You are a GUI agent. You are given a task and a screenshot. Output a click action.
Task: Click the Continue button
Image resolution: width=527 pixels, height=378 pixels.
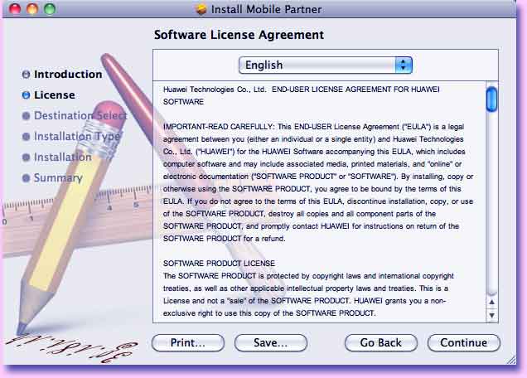[x=464, y=342]
